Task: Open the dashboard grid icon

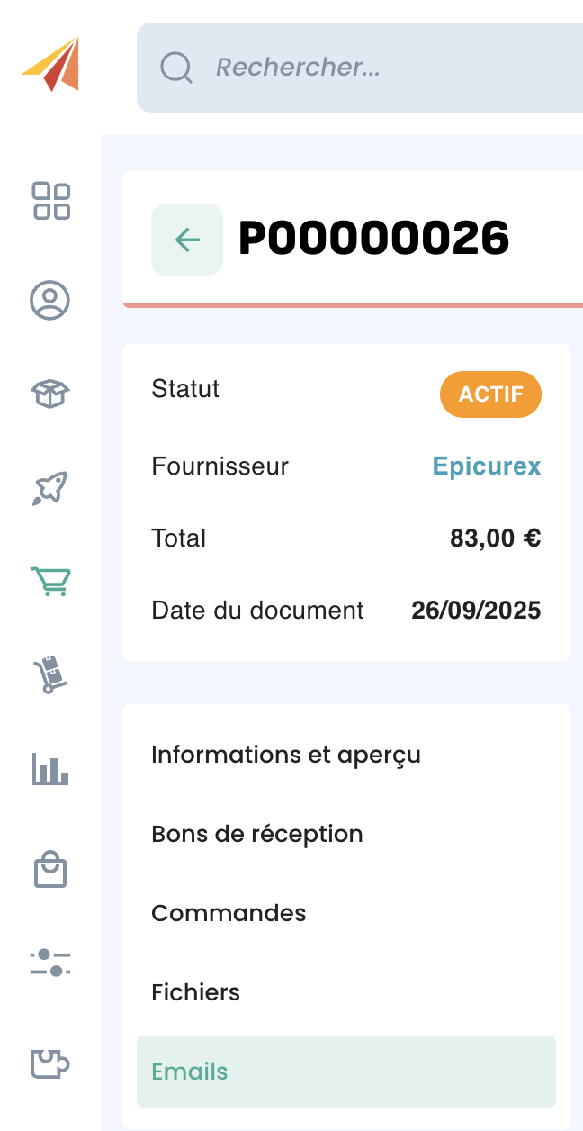Action: pos(51,201)
